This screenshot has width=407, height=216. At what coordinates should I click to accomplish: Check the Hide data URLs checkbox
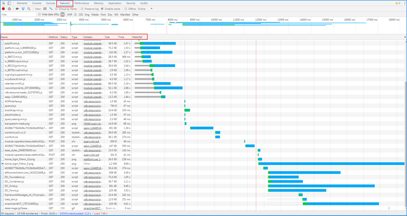pos(39,14)
